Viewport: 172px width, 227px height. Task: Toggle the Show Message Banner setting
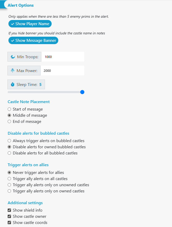click(33, 40)
